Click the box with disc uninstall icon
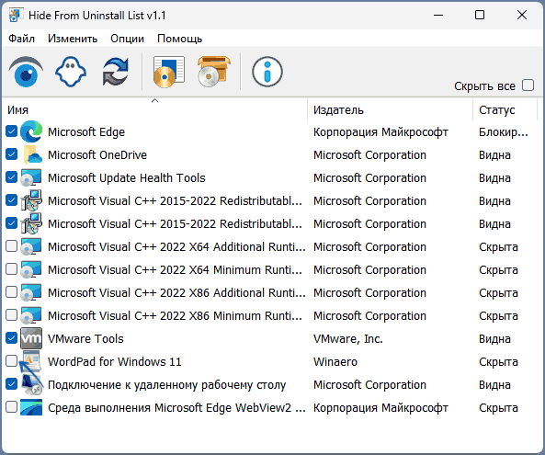The height and width of the screenshot is (455, 545). pyautogui.click(x=214, y=72)
